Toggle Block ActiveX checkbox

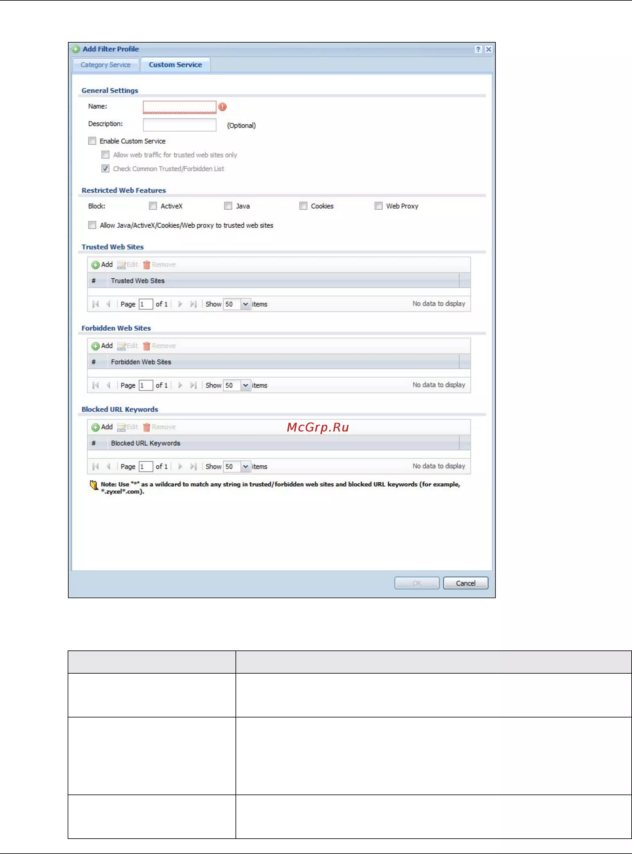coord(153,206)
